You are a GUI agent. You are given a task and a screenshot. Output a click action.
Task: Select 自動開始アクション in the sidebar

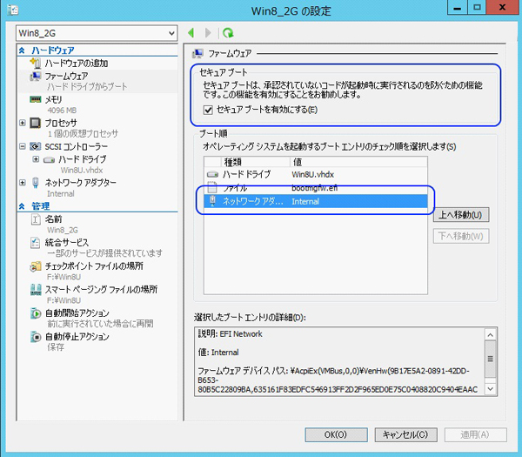coord(77,313)
